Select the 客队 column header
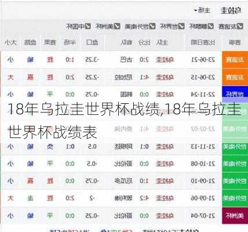 126,42
